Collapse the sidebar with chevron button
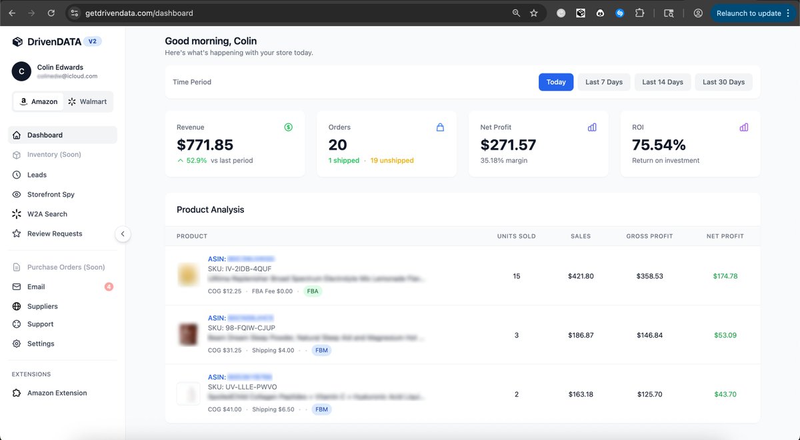The height and width of the screenshot is (440, 800). 123,234
